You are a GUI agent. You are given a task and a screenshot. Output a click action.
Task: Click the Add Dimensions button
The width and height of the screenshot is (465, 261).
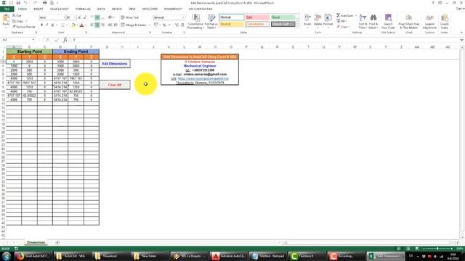pyautogui.click(x=115, y=64)
